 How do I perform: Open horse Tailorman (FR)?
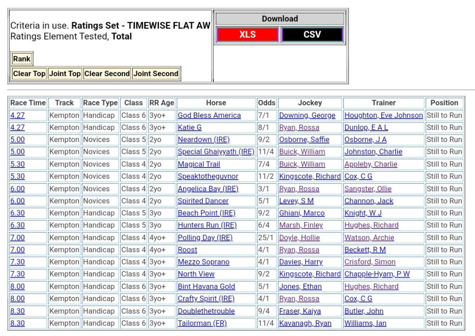tap(202, 323)
